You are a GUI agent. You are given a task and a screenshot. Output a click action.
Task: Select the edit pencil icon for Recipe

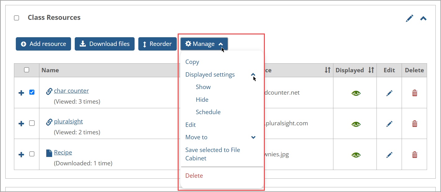pos(389,154)
